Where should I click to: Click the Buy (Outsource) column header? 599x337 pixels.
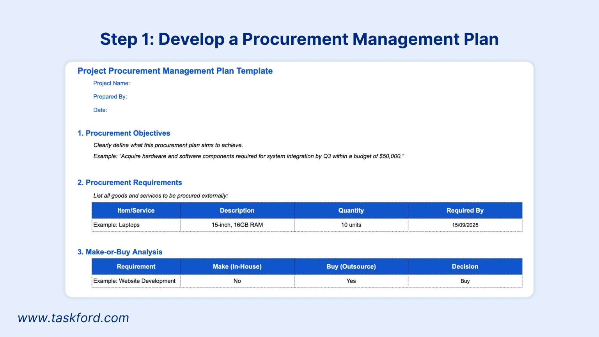click(x=351, y=266)
